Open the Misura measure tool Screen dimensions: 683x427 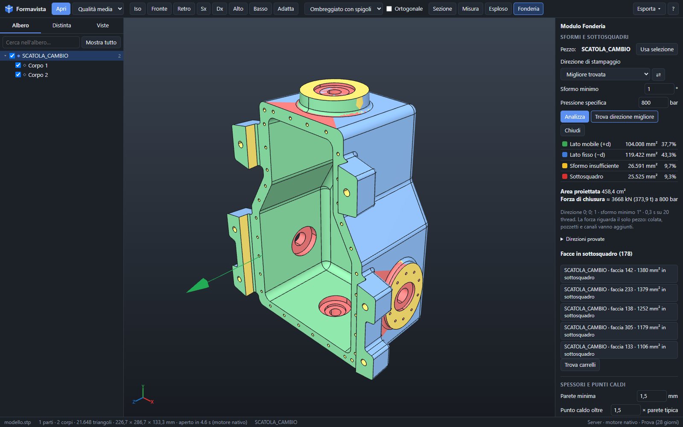point(470,9)
